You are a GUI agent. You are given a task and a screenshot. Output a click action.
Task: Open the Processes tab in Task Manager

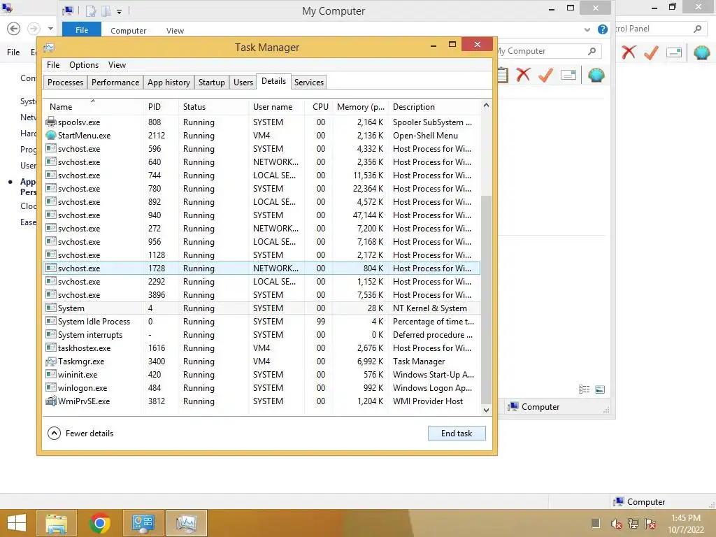pyautogui.click(x=65, y=83)
